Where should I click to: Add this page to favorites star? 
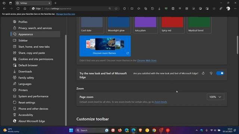coord(116,9)
